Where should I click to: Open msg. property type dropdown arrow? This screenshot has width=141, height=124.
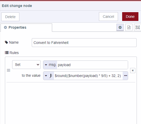click(46, 65)
